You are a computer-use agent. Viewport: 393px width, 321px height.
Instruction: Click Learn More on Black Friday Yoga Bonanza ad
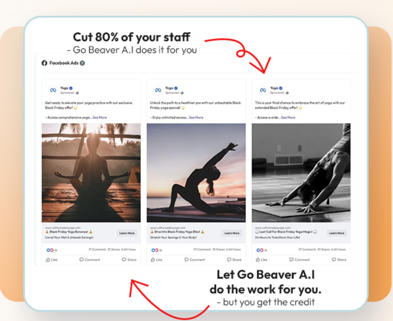(127, 233)
